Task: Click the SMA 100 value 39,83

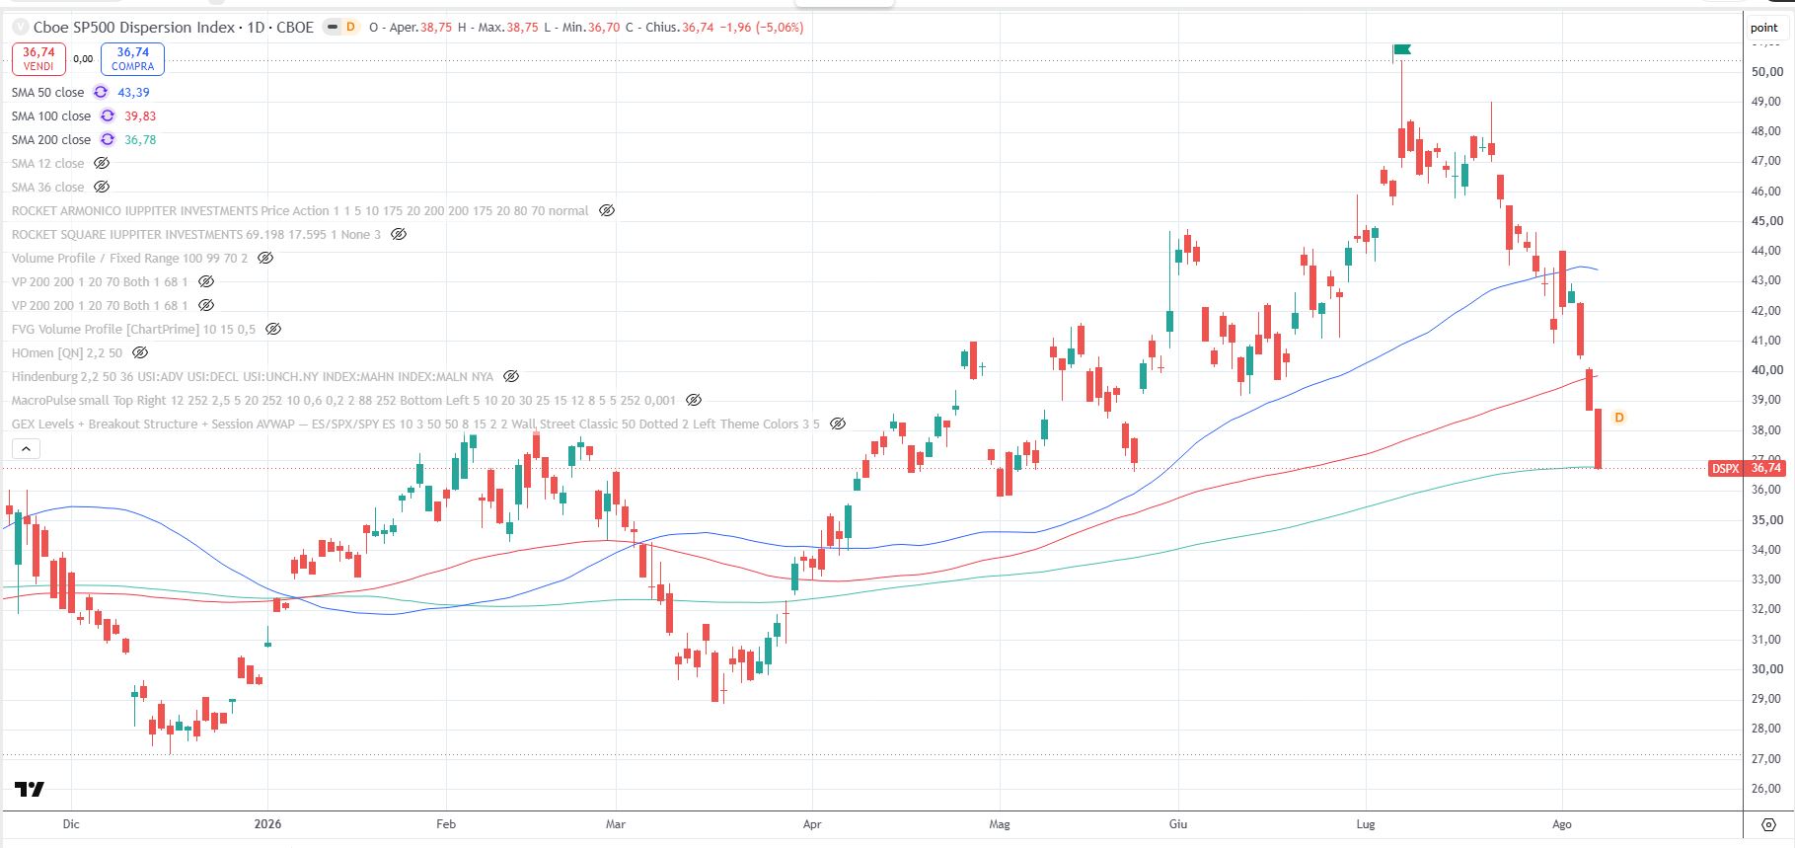Action: click(x=140, y=116)
